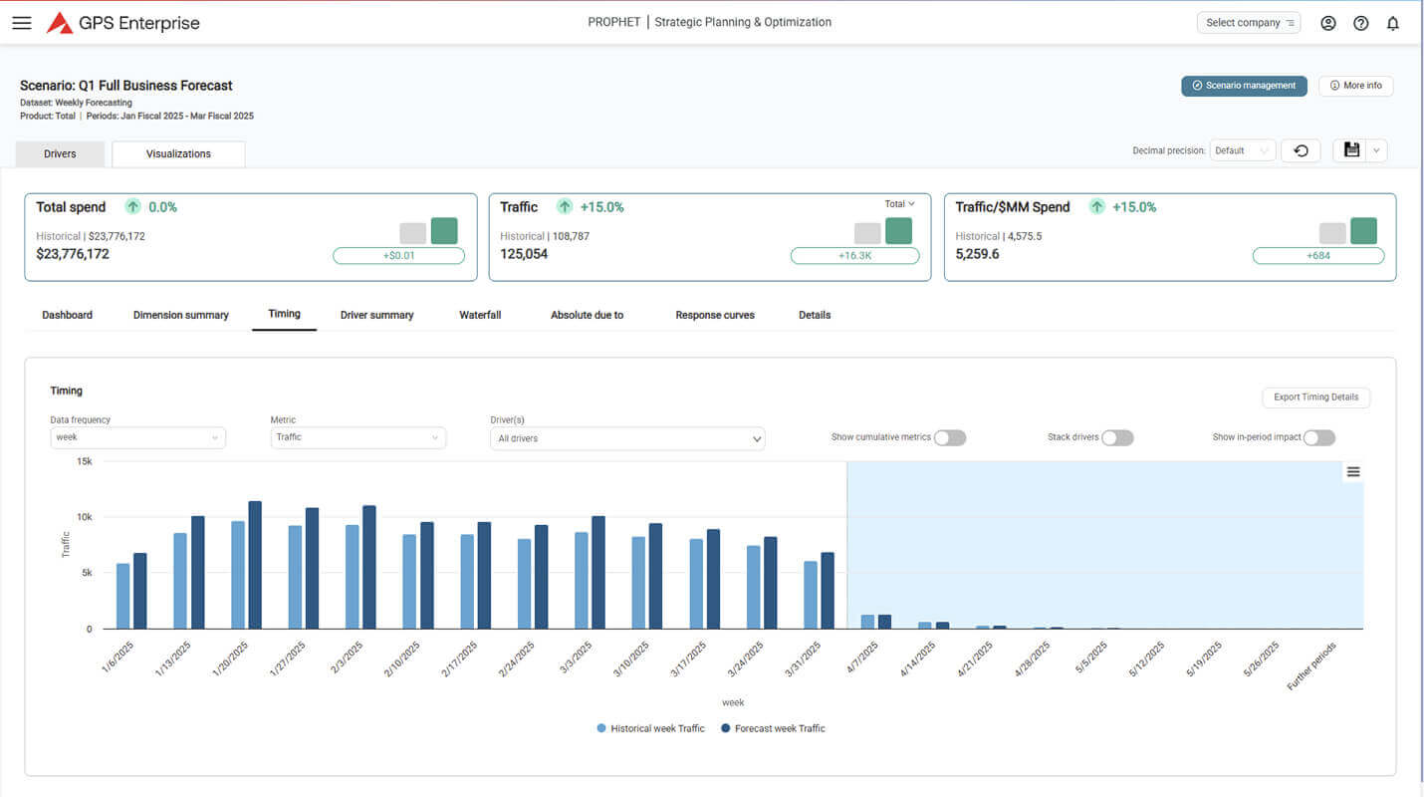The height and width of the screenshot is (797, 1424).
Task: Enable Show cumulative metrics toggle
Action: (949, 438)
